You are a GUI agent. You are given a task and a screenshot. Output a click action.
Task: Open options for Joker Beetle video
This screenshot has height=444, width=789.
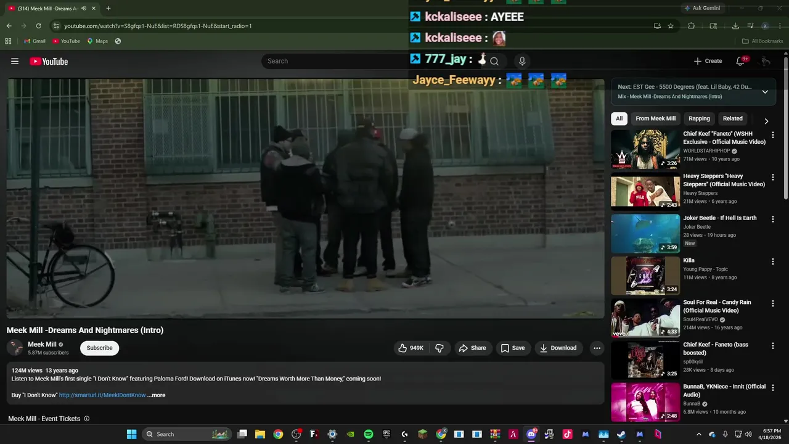[772, 219]
